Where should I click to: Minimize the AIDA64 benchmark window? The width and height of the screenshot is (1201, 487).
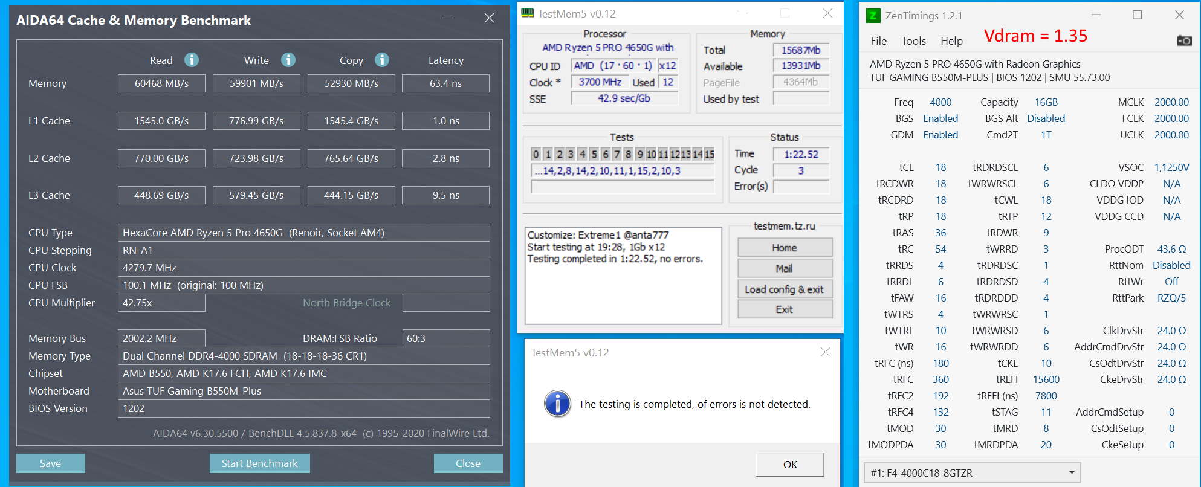446,18
